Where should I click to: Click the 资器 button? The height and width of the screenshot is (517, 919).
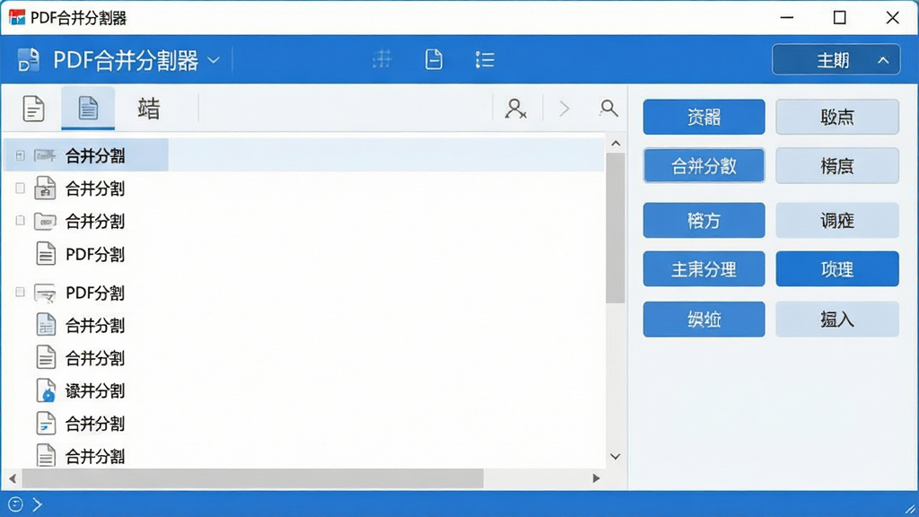coord(704,117)
